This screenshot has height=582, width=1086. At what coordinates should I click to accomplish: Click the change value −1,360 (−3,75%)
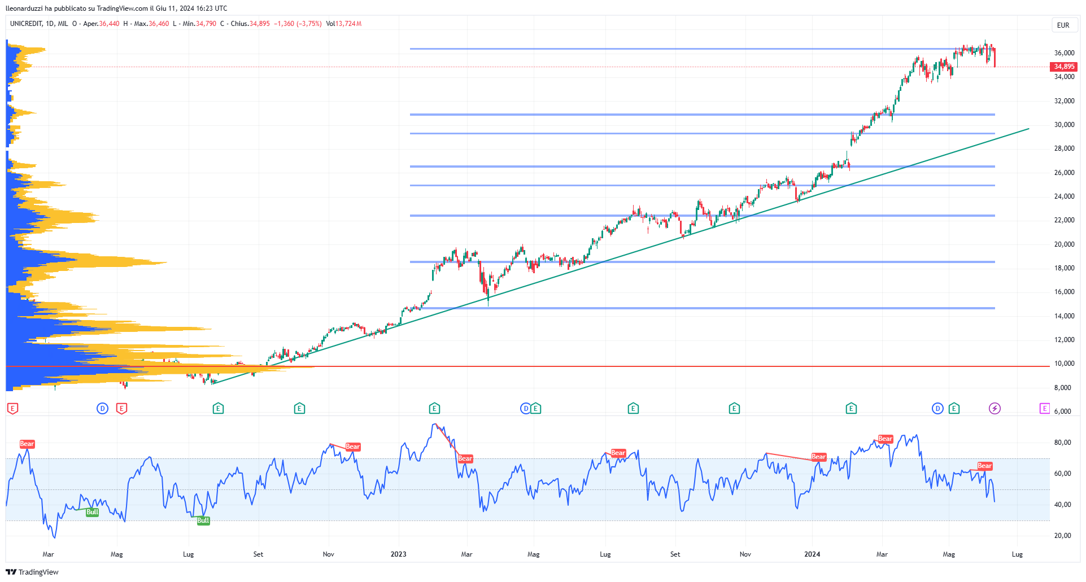click(298, 24)
